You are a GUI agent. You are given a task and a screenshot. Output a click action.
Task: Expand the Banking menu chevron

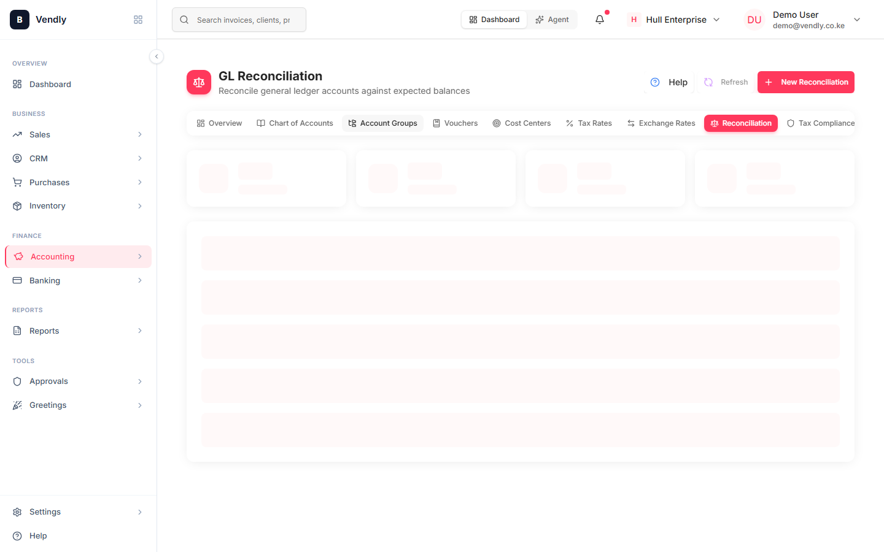[x=140, y=280]
